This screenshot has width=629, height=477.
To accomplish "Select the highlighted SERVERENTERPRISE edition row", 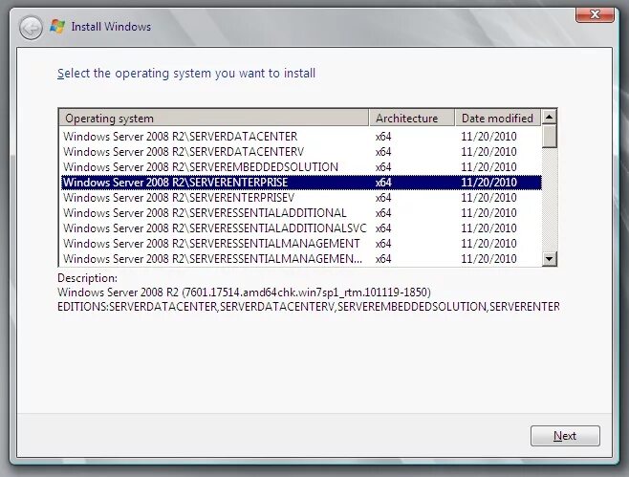I will click(x=301, y=183).
